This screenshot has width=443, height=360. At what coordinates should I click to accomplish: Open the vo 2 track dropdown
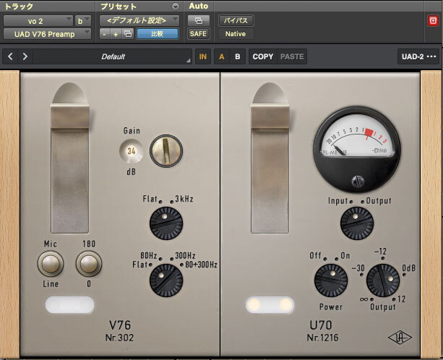tap(38, 21)
